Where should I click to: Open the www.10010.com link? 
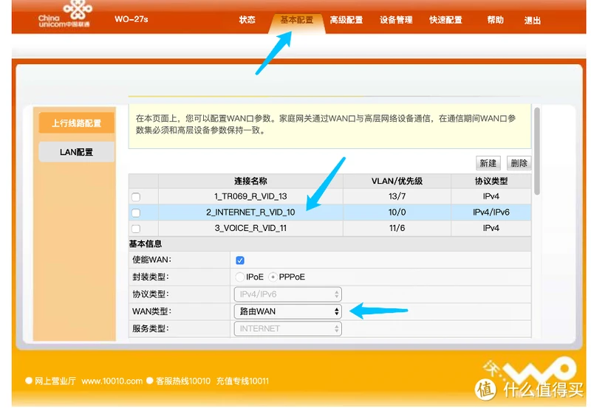(x=112, y=381)
